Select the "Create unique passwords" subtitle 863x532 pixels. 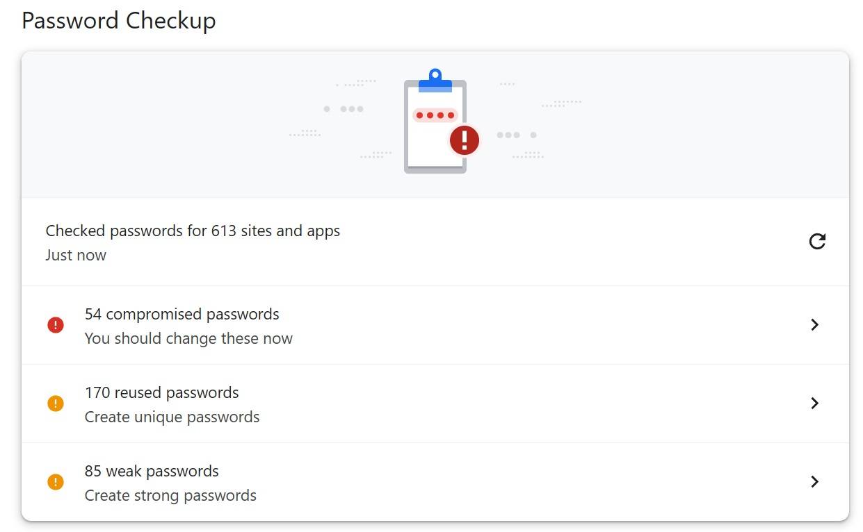coord(172,417)
